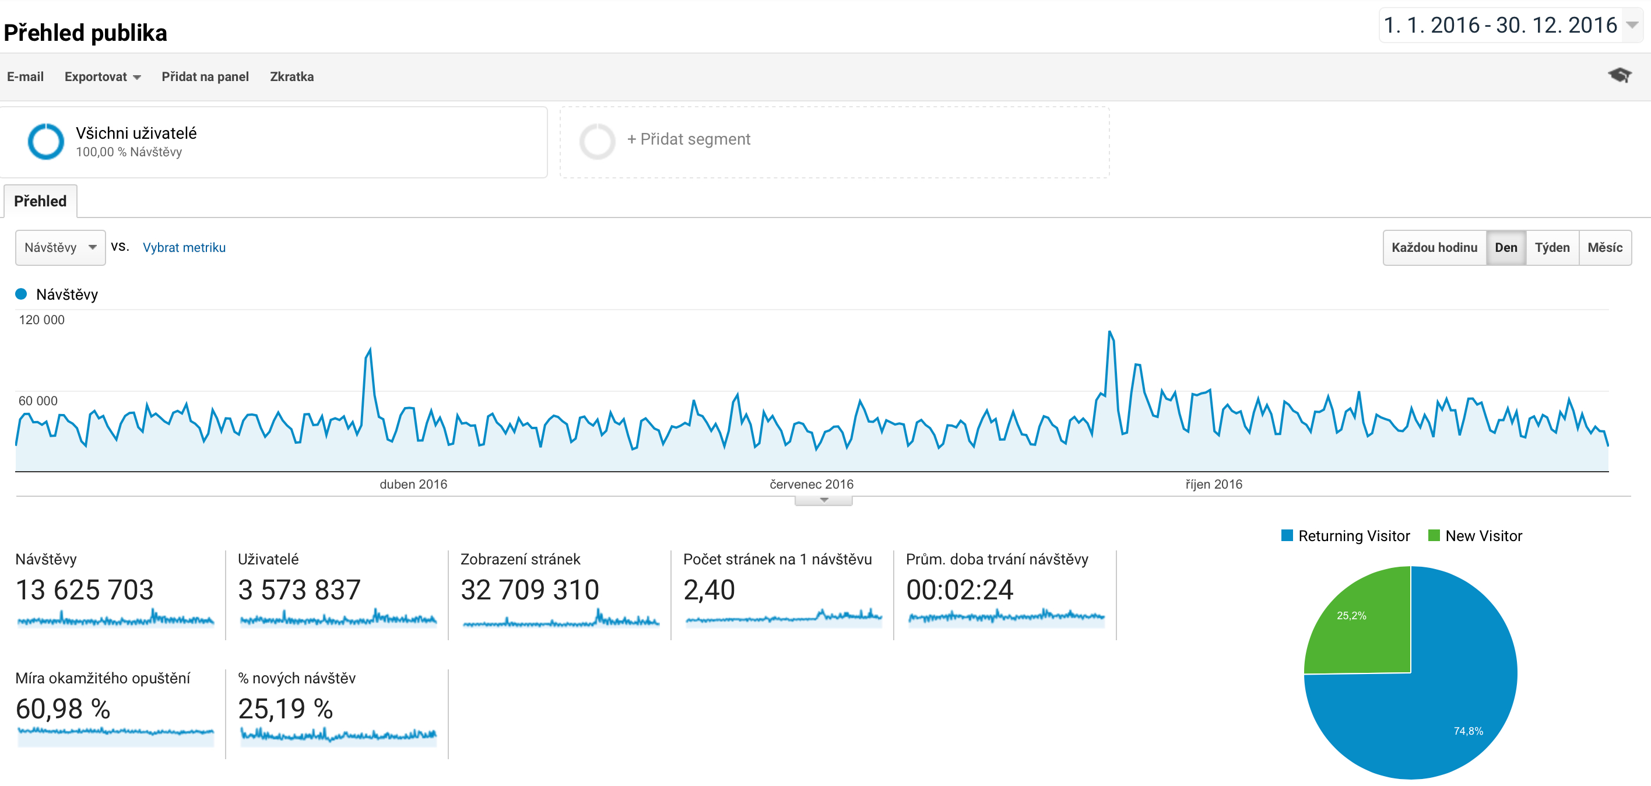Open the Exportovat dropdown menu
1651x786 pixels.
coord(103,77)
